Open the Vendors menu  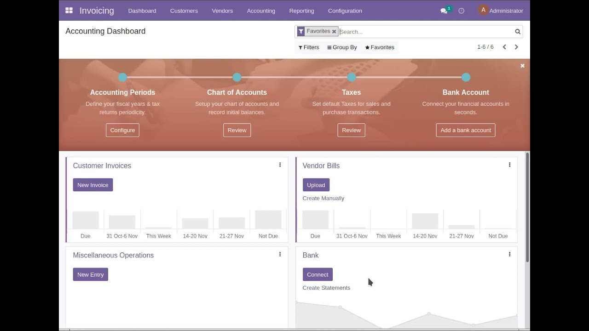pyautogui.click(x=222, y=11)
